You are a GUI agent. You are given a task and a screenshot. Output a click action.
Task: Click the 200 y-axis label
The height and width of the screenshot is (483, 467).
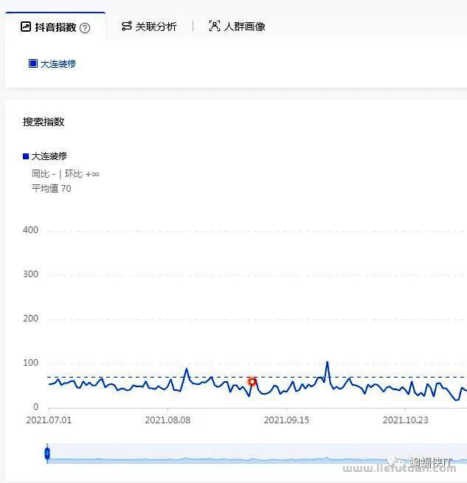(30, 319)
